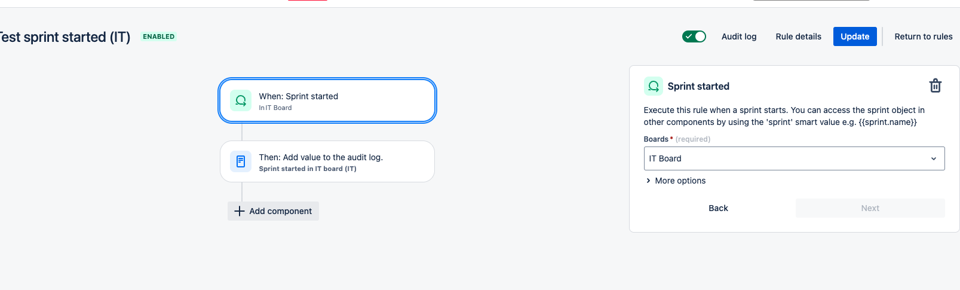The height and width of the screenshot is (290, 960).
Task: Click the ENABLED status badge
Action: click(x=159, y=36)
